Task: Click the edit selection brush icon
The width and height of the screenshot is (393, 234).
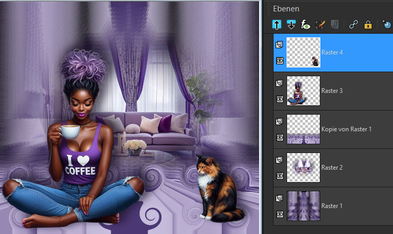Action: click(320, 24)
